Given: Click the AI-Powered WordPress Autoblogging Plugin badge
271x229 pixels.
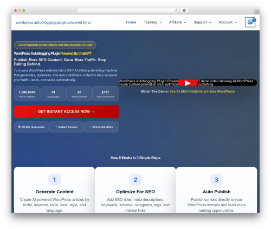Looking at the screenshot, I should 55,45.
